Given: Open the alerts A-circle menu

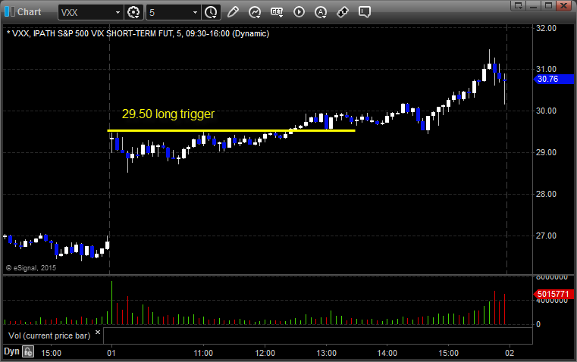Looking at the screenshot, I should 321,12.
